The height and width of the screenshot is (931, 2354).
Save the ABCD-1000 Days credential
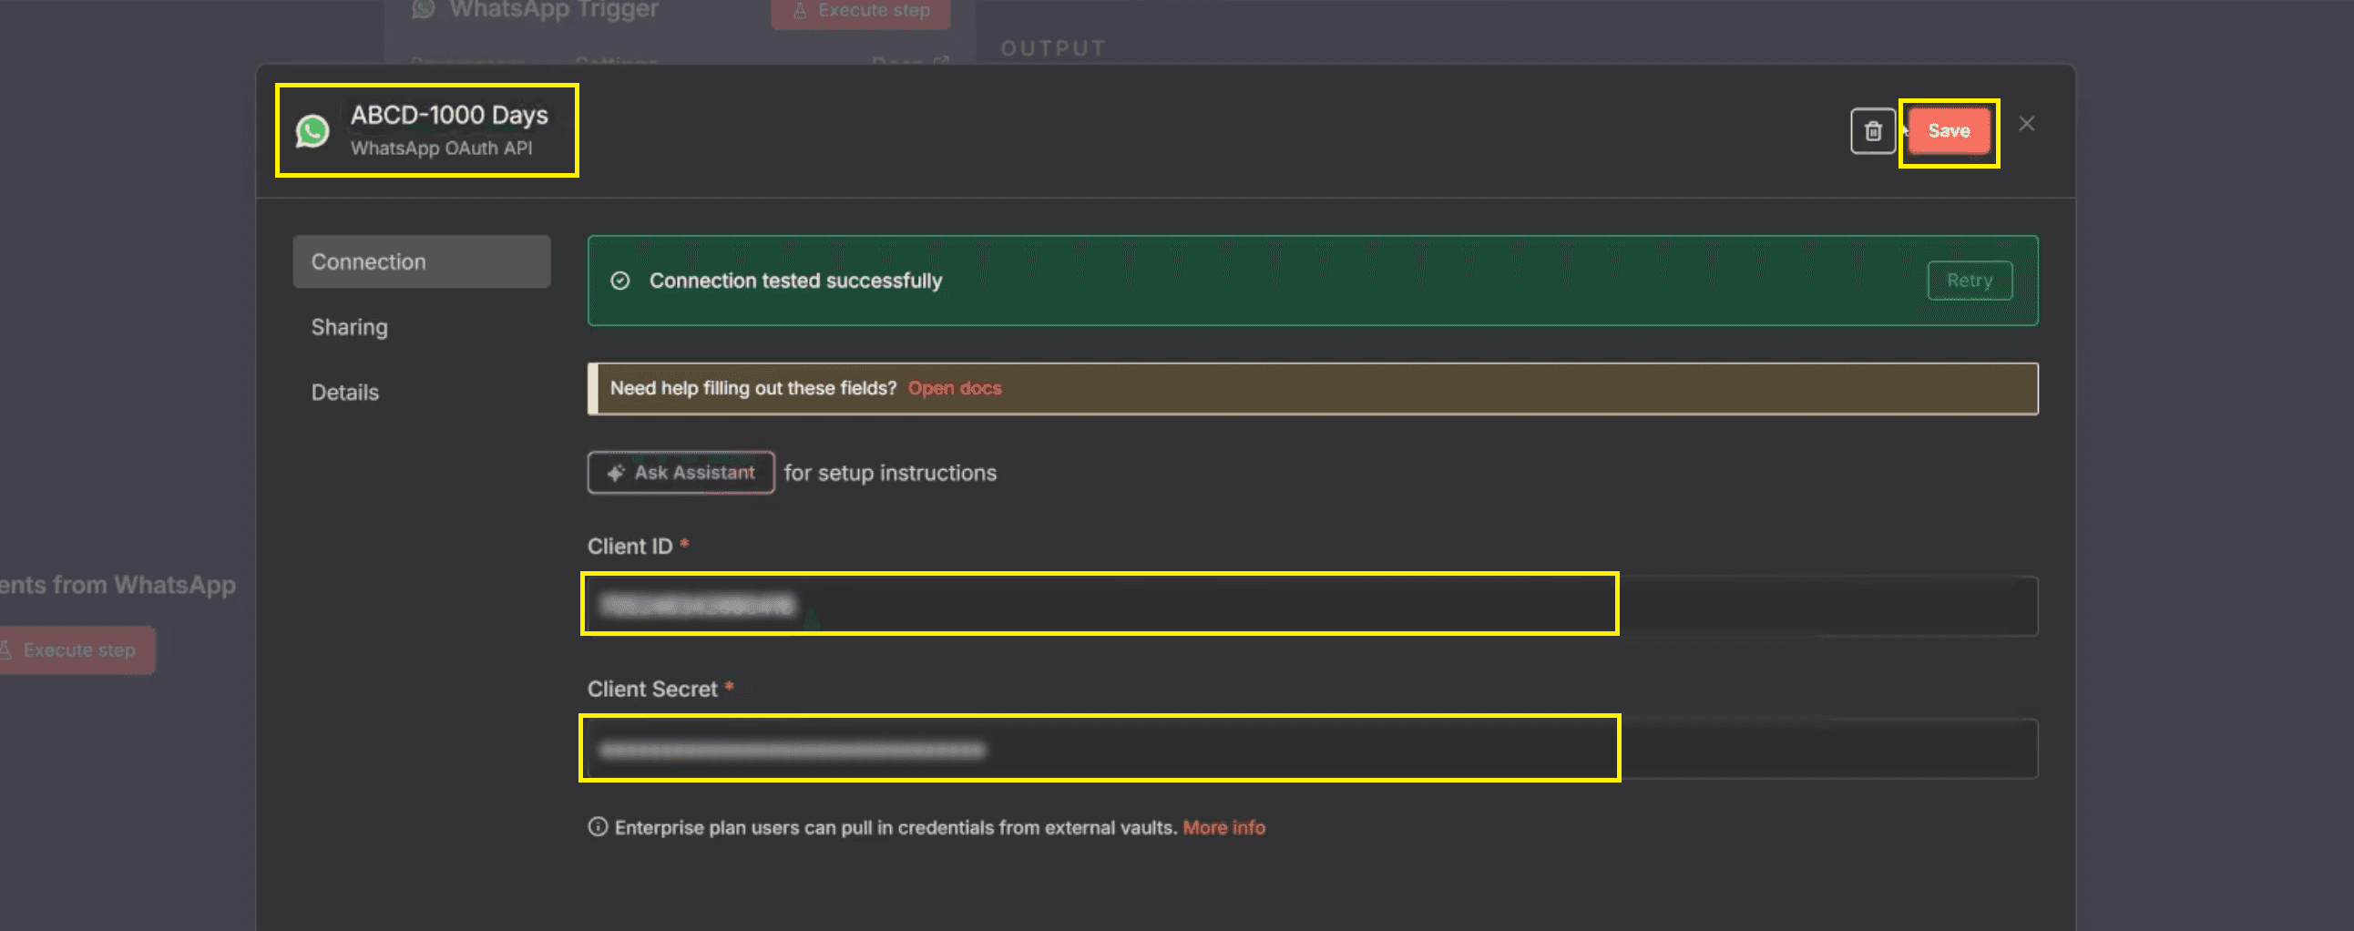[x=1948, y=130]
